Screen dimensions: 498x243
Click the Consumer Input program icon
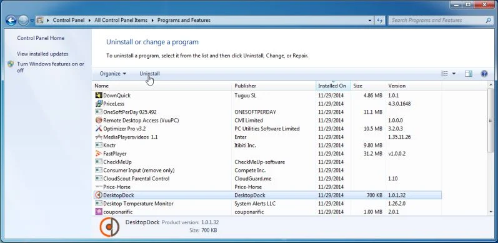tap(99, 171)
